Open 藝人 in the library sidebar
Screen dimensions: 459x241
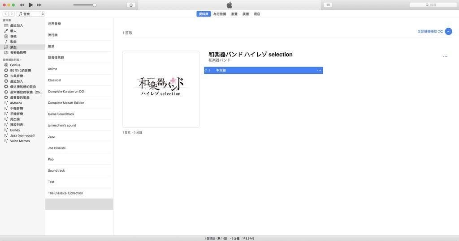22,31
